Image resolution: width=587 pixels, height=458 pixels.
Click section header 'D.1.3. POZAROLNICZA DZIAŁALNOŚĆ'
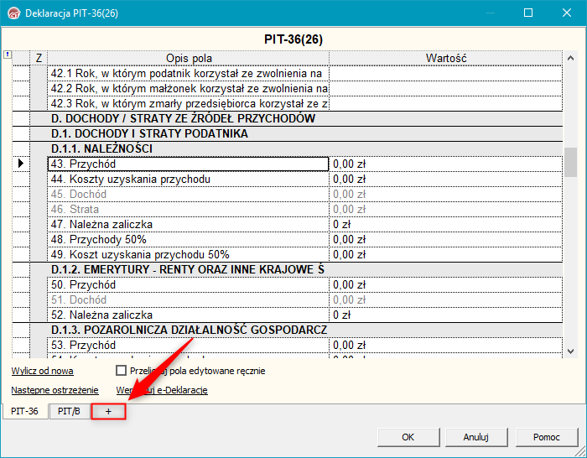coord(296,330)
